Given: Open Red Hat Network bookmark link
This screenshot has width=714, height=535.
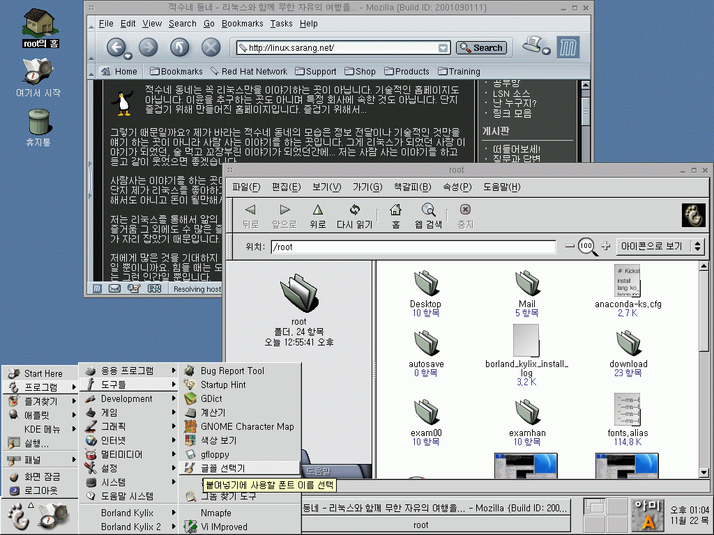Looking at the screenshot, I should [249, 72].
